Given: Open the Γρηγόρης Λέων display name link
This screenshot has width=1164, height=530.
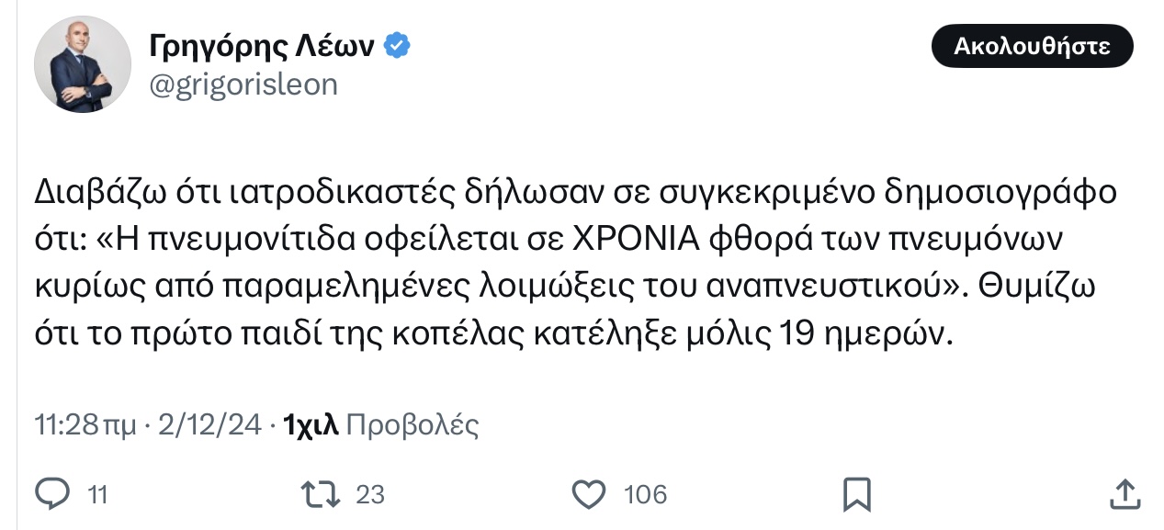Looking at the screenshot, I should click(x=261, y=46).
